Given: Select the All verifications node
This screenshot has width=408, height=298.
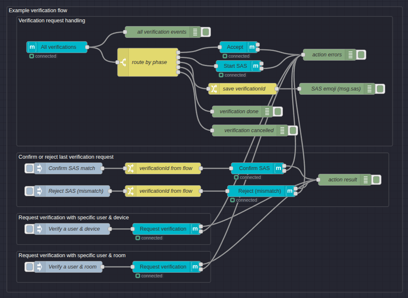Looking at the screenshot, I should pyautogui.click(x=57, y=47).
